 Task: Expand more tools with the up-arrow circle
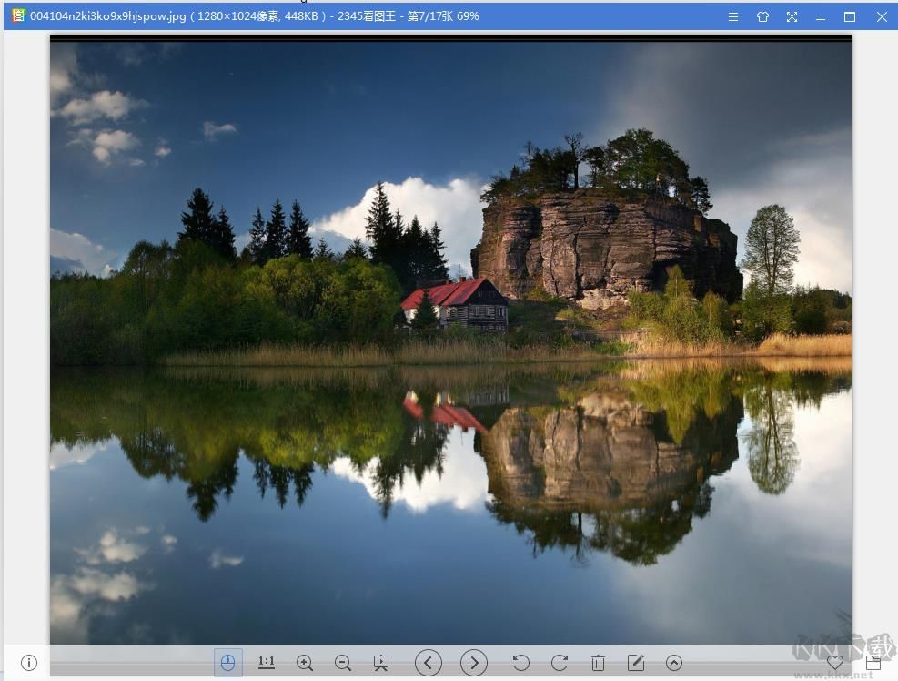[674, 663]
